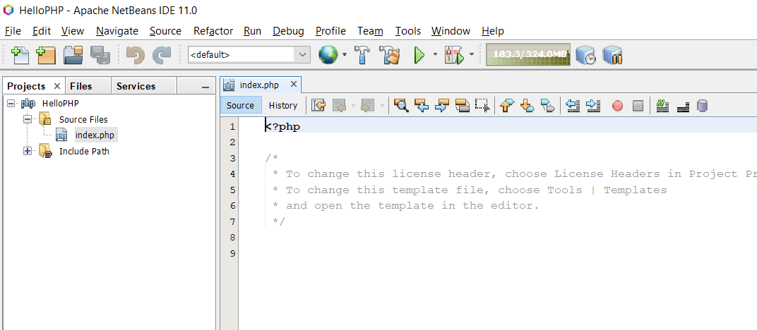Click the Debug Project icon
Viewport: 757px width, 330px height.
point(454,55)
